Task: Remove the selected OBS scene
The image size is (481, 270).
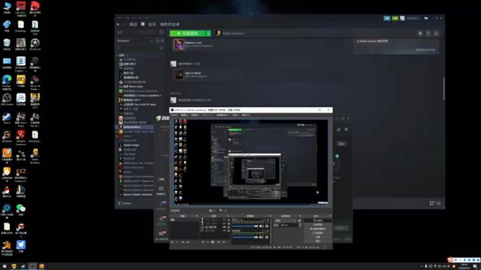Action: 177,242
